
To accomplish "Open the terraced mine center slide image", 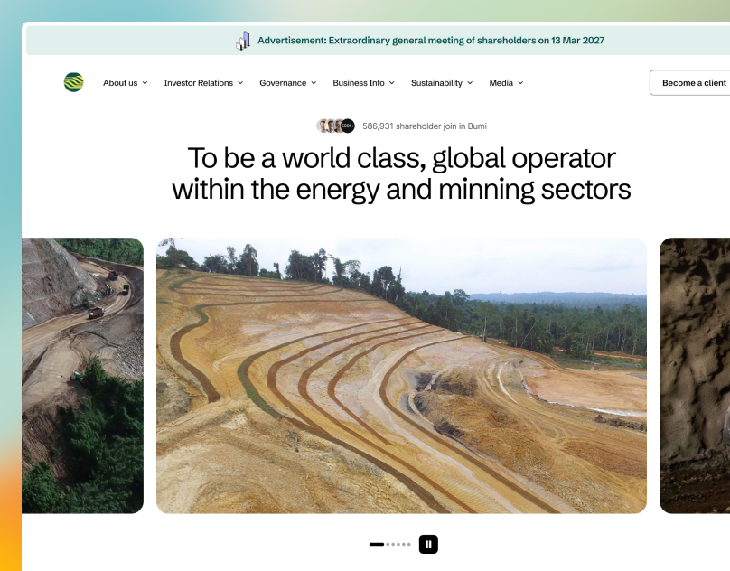I will click(401, 376).
